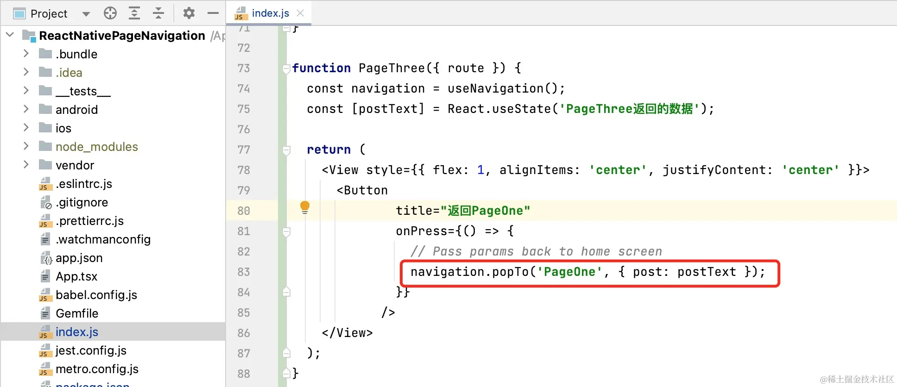Fold the onPress arrow function at line 81
This screenshot has width=897, height=387.
click(286, 232)
